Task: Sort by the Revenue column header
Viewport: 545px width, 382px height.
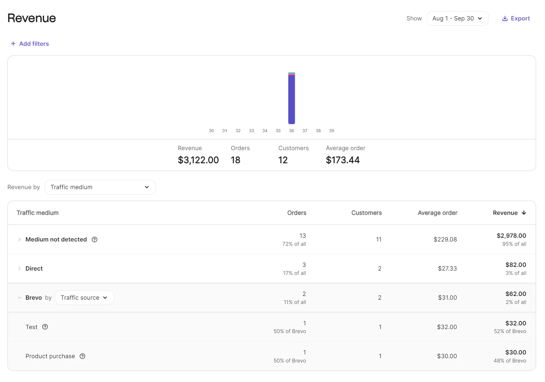Action: (509, 213)
